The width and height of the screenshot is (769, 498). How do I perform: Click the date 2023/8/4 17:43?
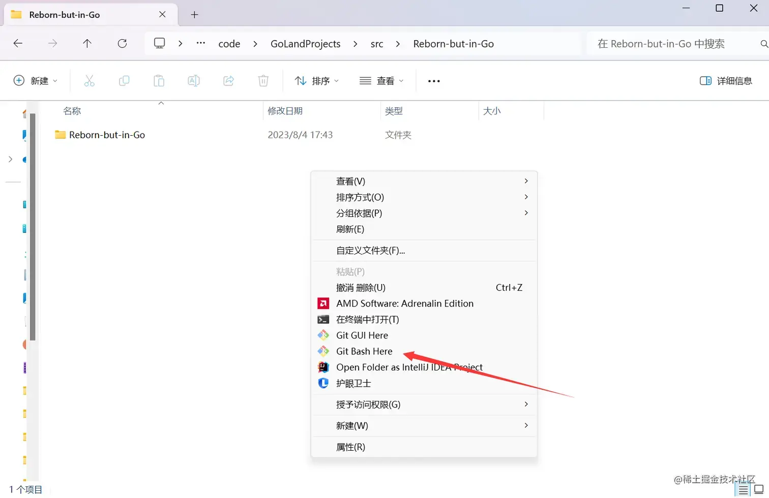click(300, 135)
